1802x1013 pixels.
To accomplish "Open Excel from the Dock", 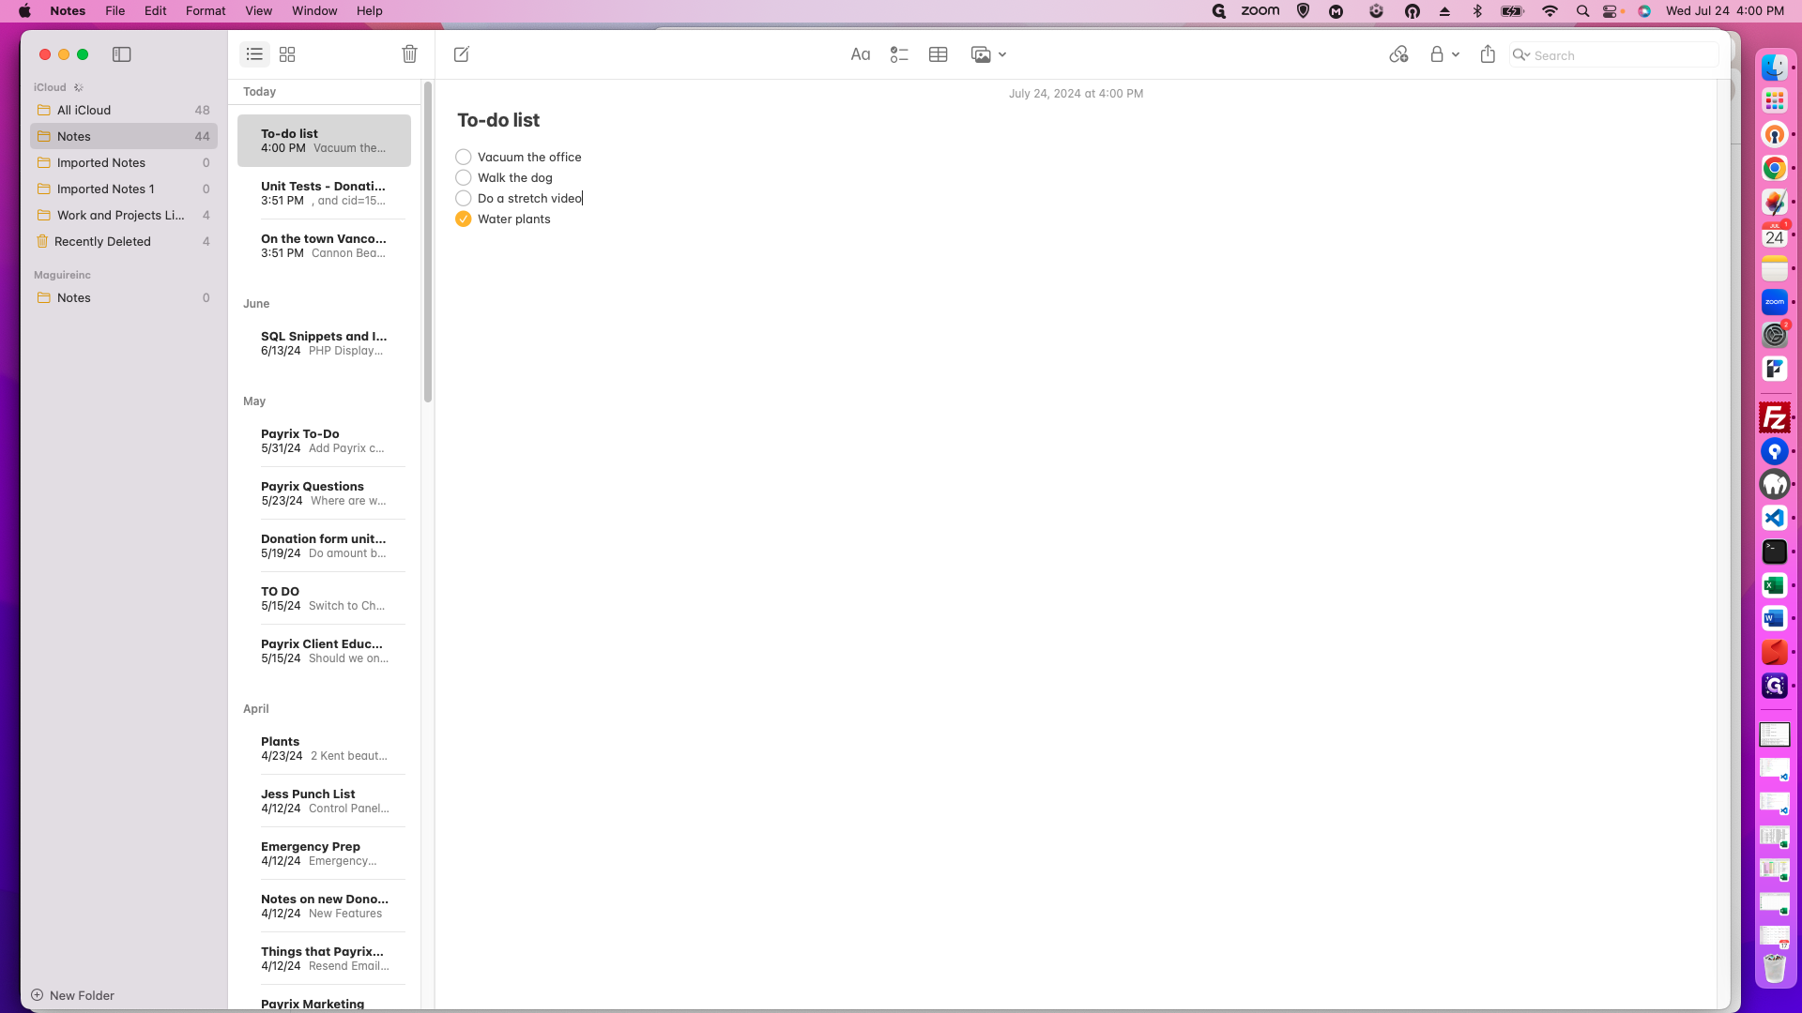I will [1774, 585].
